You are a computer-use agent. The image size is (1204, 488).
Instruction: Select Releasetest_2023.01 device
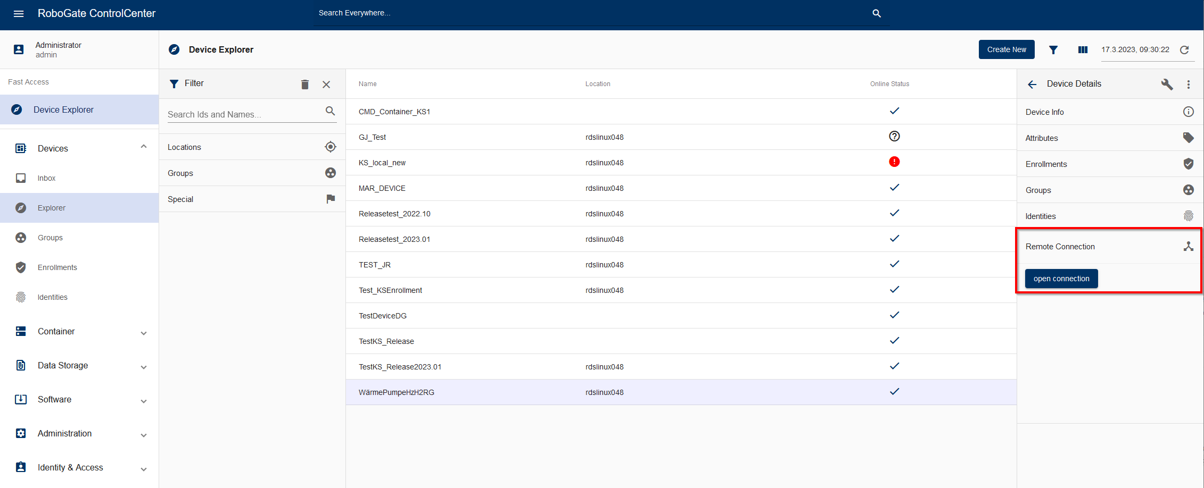pos(681,239)
